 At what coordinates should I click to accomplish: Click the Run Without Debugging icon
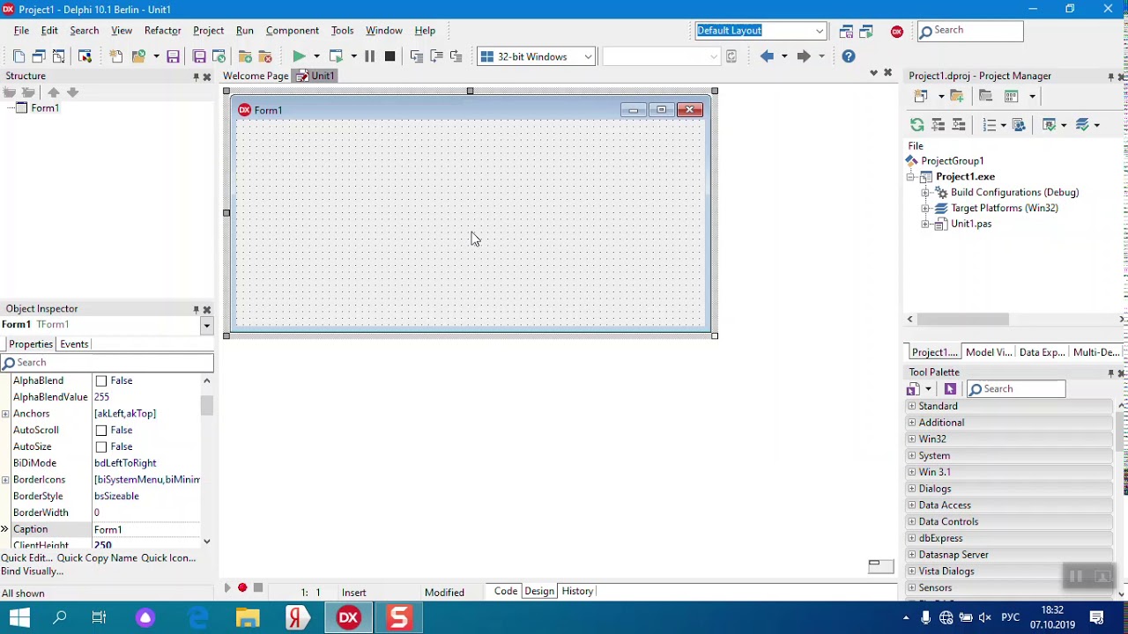click(336, 56)
